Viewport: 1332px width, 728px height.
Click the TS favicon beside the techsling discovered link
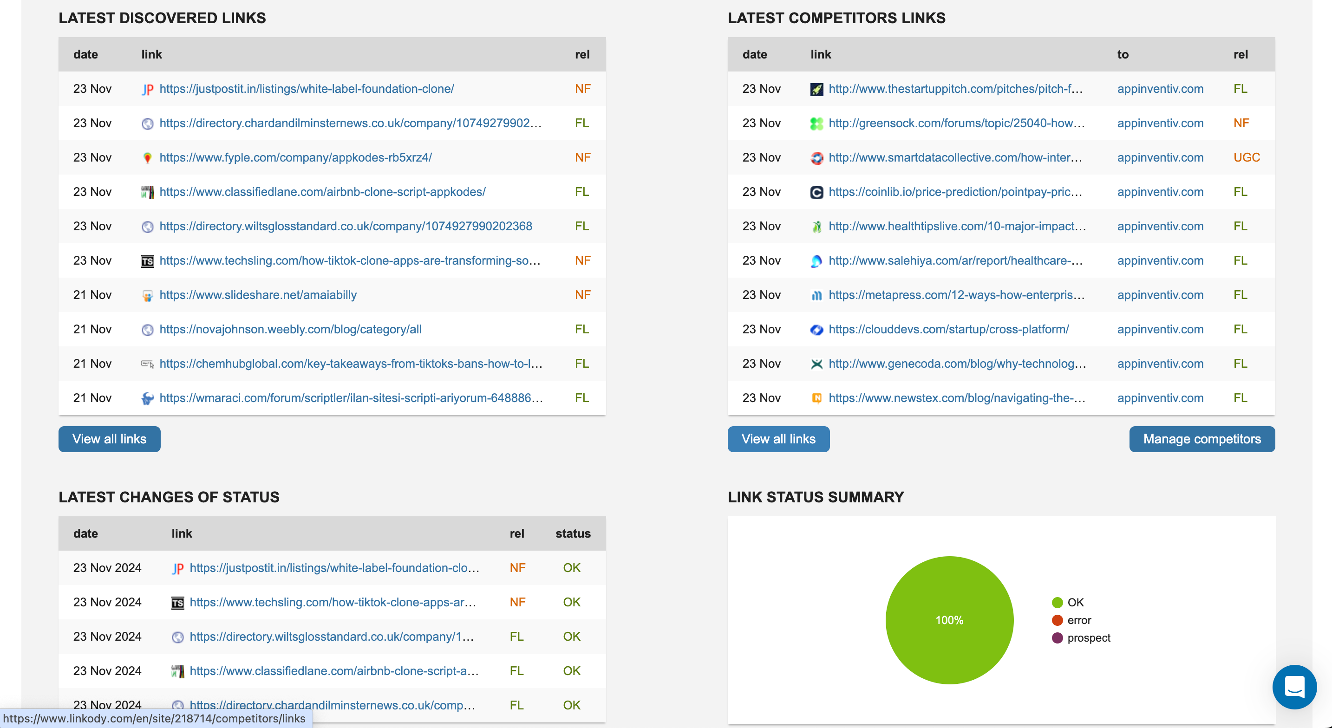pyautogui.click(x=147, y=261)
